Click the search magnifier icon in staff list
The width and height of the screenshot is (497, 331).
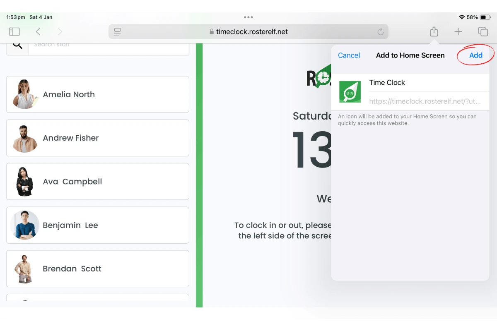click(17, 45)
